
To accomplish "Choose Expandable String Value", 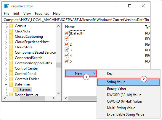I will click(129, 114).
